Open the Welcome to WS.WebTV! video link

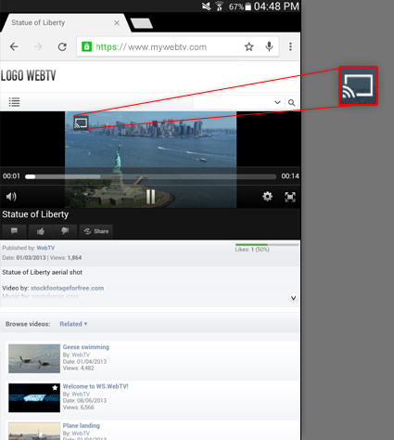tap(95, 386)
